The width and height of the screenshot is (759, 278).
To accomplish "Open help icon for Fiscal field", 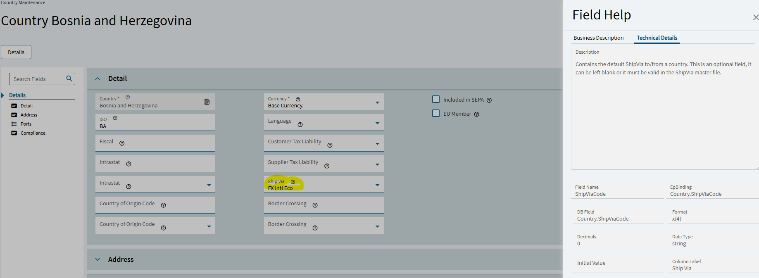I will point(122,143).
